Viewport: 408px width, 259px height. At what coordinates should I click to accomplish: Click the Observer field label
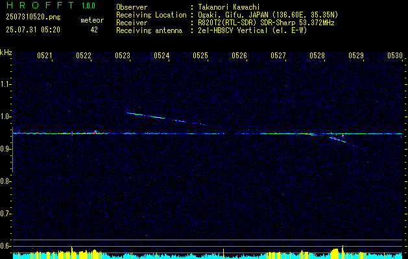(132, 7)
